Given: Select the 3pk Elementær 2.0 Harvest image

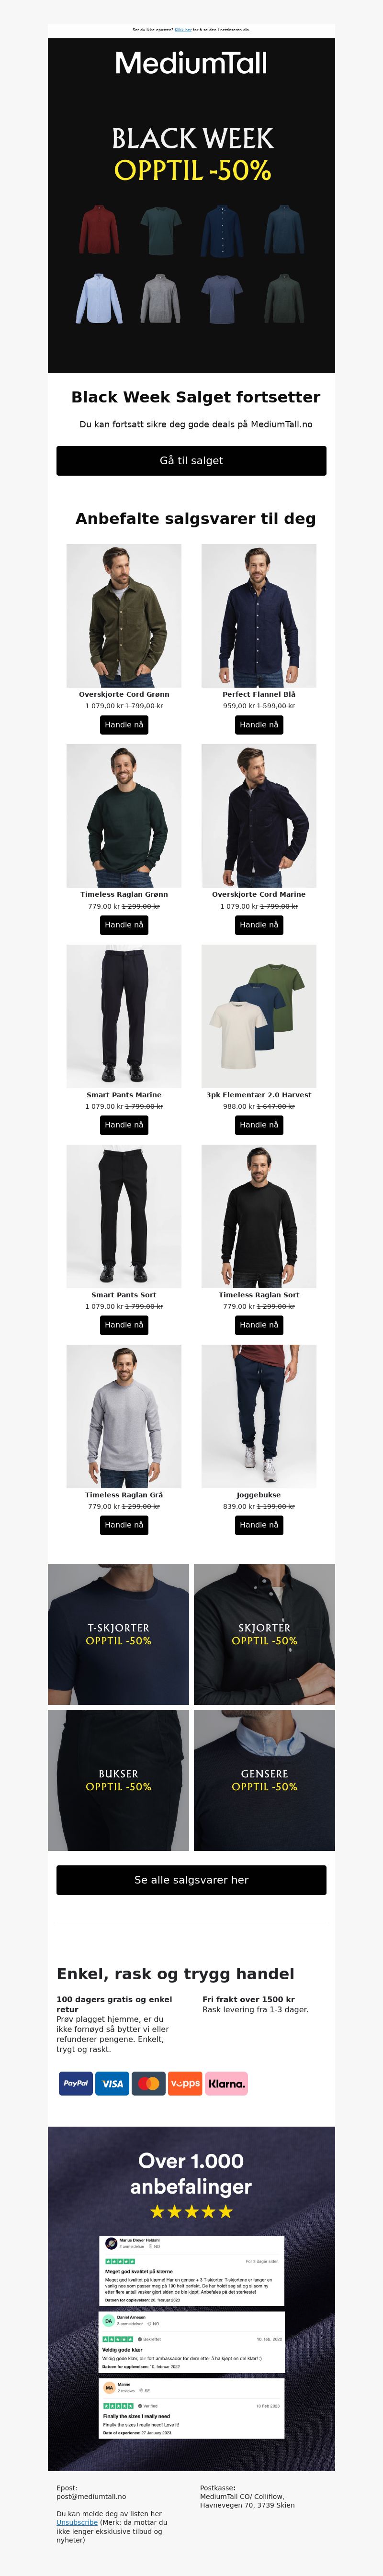Looking at the screenshot, I should (x=259, y=1016).
